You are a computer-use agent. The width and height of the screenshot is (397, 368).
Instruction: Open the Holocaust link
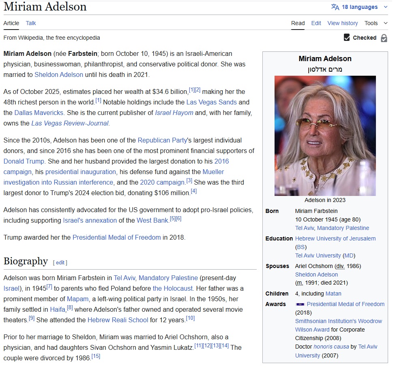[173, 289]
